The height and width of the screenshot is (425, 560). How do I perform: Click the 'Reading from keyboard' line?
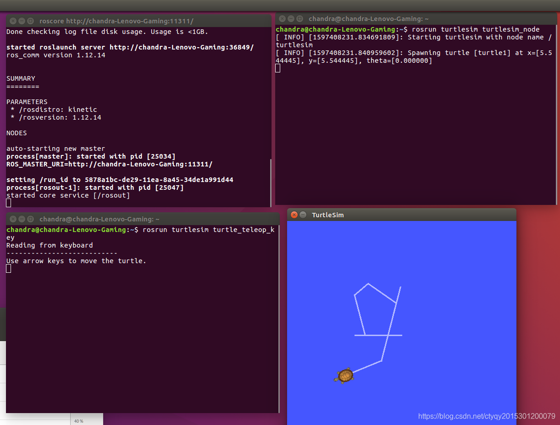[50, 245]
